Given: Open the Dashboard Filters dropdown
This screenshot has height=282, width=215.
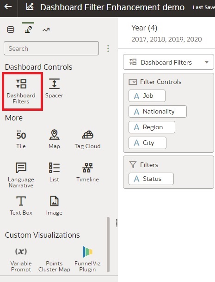Looking at the screenshot, I should [x=168, y=62].
